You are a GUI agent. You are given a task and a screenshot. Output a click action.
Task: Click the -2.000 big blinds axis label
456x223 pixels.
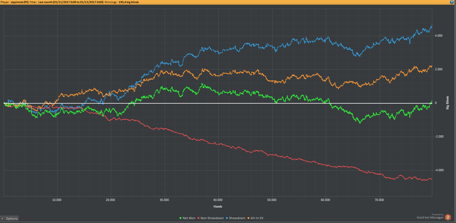439,136
